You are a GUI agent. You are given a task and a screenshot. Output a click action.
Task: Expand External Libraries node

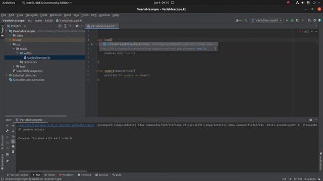[7, 75]
